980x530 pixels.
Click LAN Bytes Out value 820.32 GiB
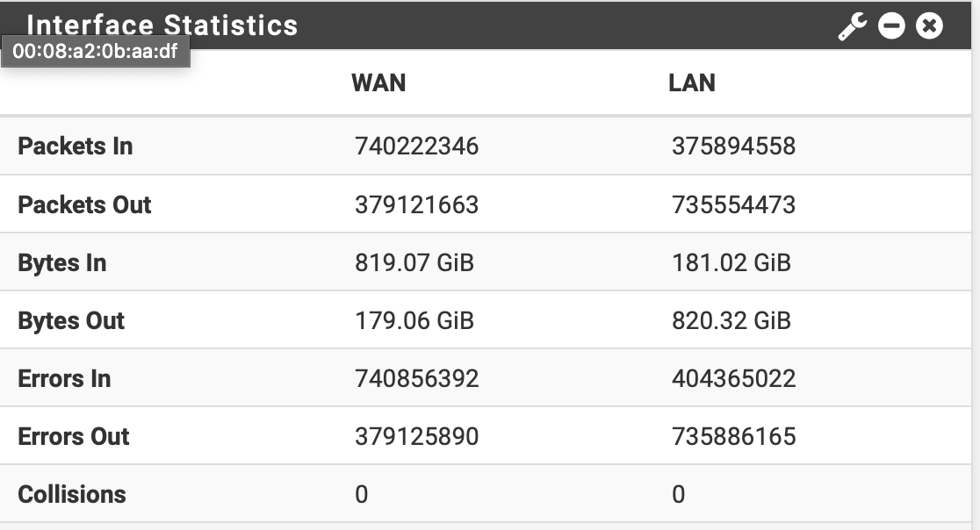731,320
